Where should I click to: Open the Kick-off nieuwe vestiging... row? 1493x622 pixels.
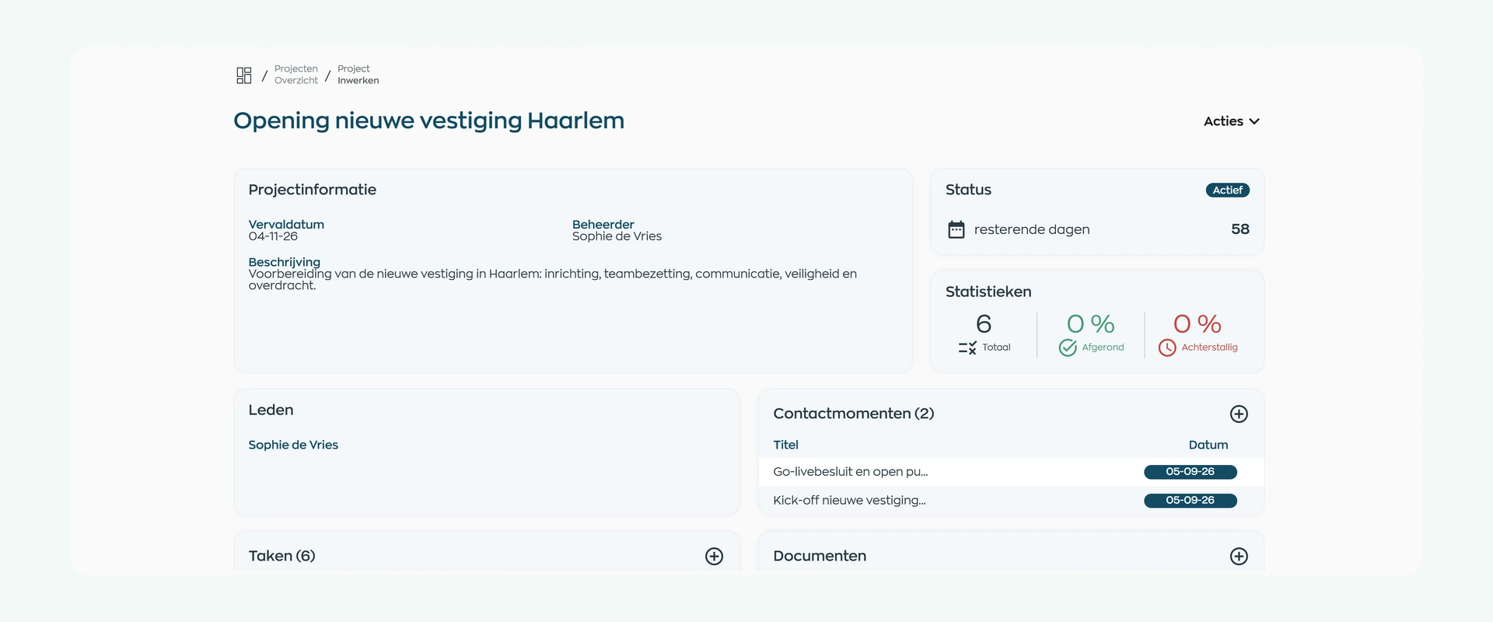pos(1011,501)
